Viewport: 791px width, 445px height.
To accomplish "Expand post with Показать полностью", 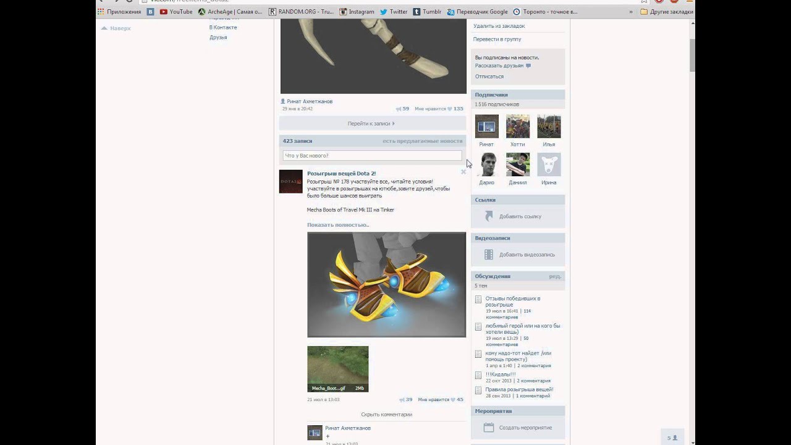I will [x=338, y=225].
